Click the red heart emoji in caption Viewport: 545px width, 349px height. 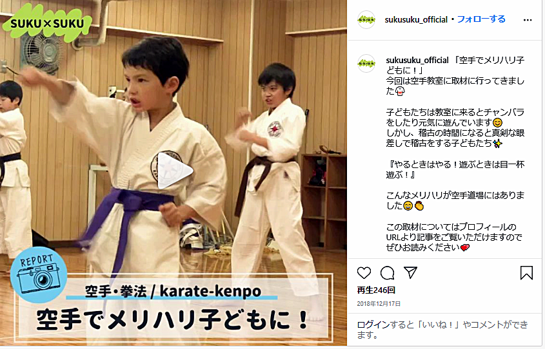tap(465, 247)
